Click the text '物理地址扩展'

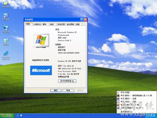tap(64, 77)
